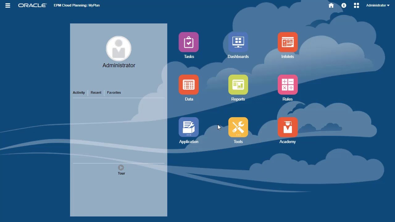
Task: Open the Rules calculator icon
Action: click(x=288, y=85)
